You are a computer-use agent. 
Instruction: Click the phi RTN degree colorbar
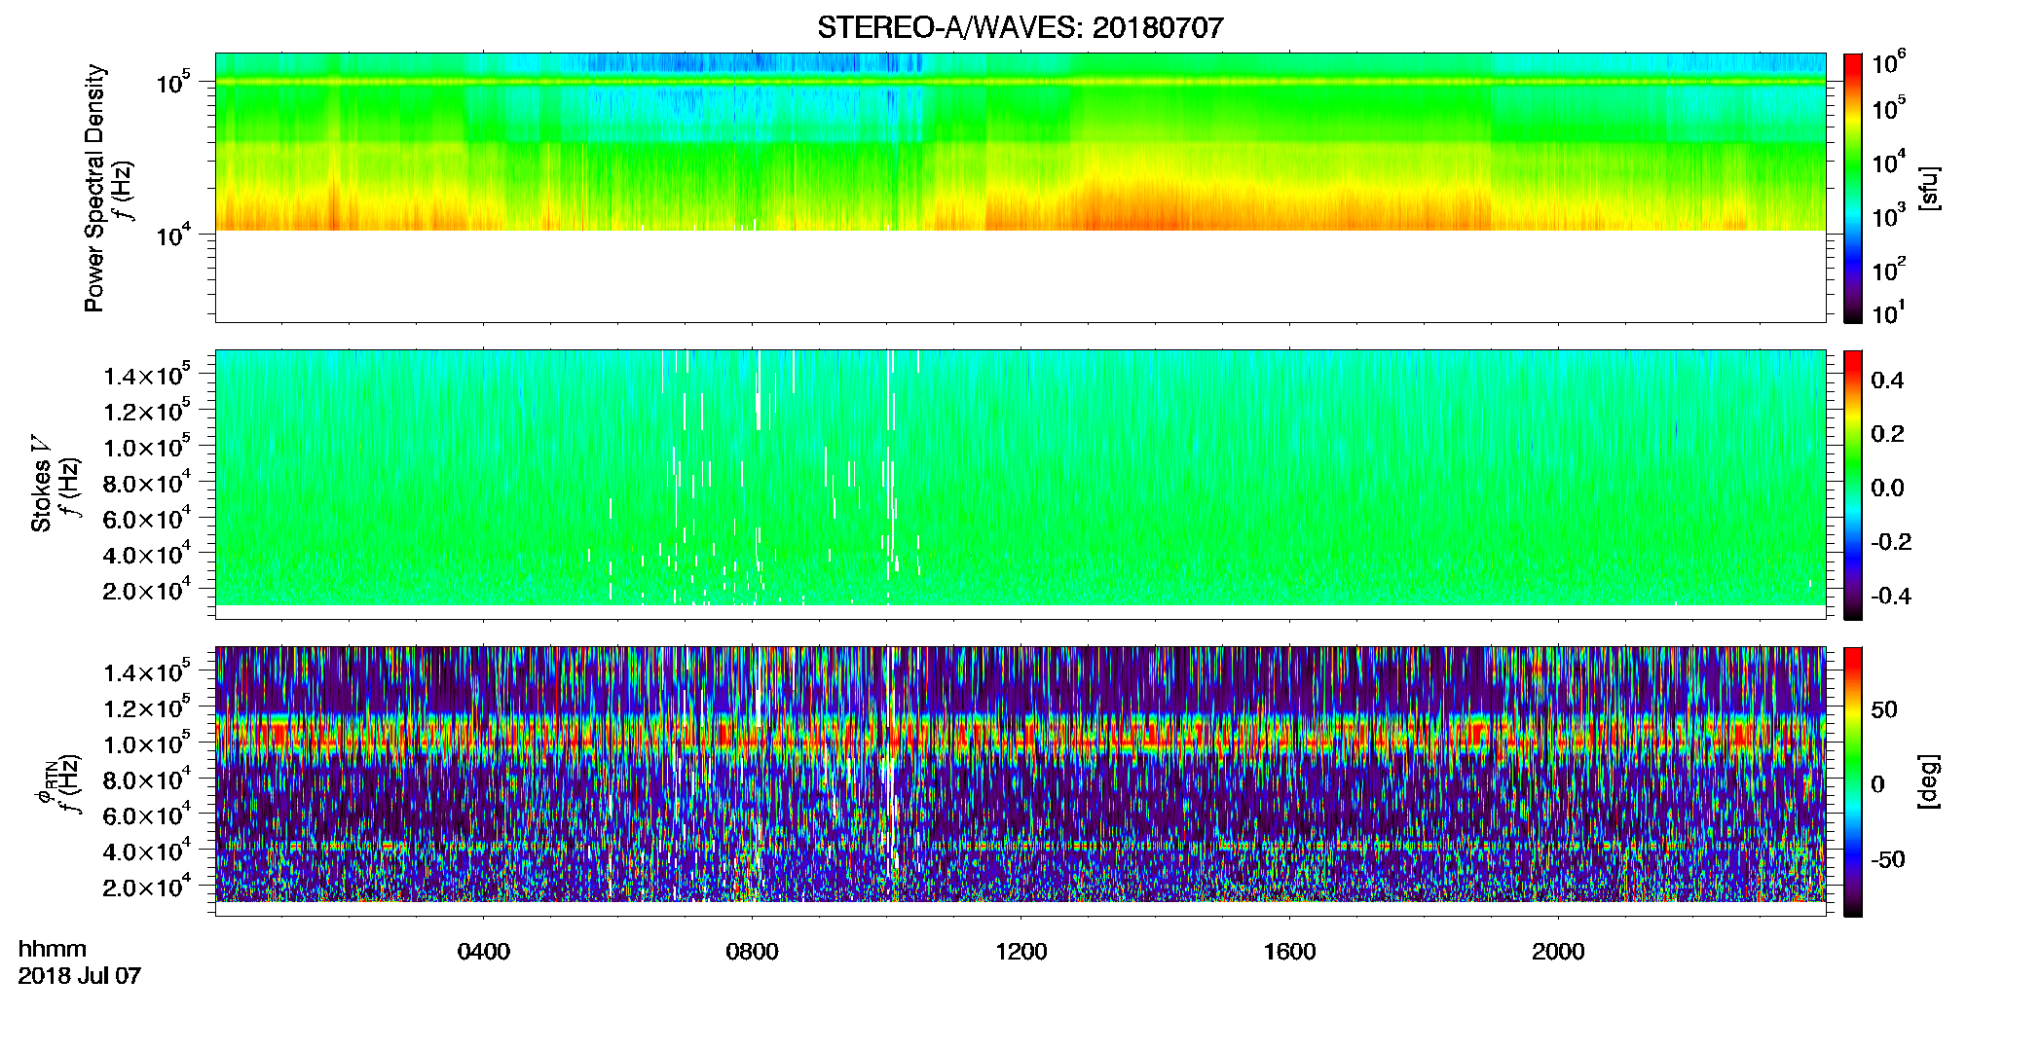click(1852, 781)
